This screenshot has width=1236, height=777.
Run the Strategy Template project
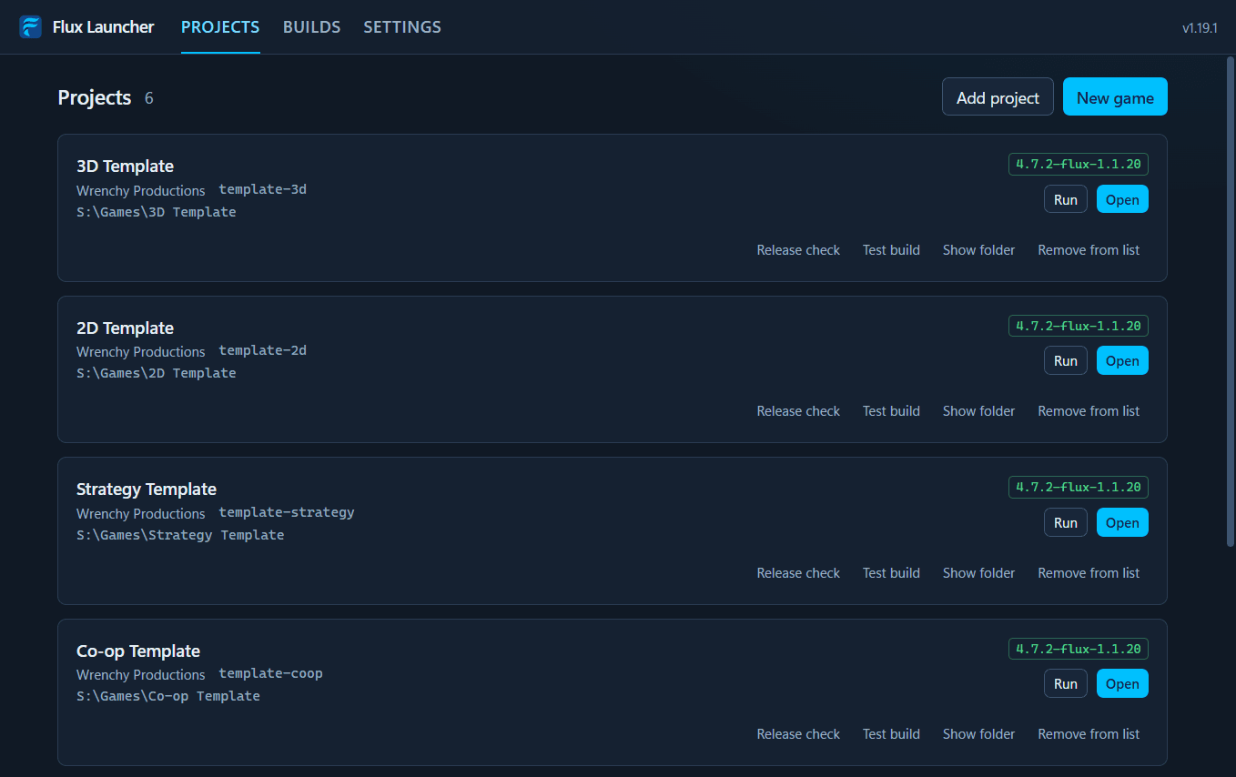tap(1066, 523)
